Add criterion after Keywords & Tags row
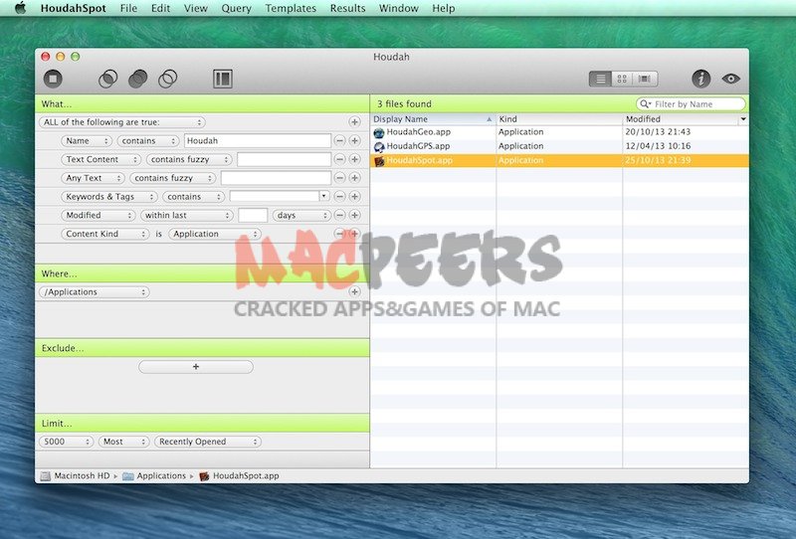Viewport: 796px width, 539px height. (354, 197)
